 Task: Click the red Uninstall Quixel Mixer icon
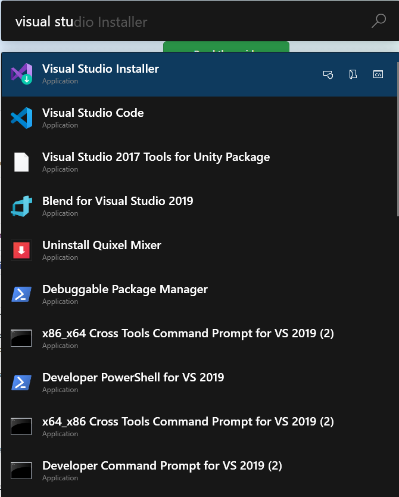(x=21, y=251)
